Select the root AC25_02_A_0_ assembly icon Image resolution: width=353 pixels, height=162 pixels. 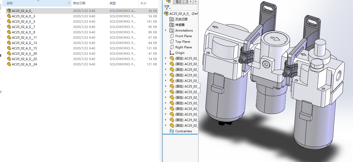tap(166, 14)
